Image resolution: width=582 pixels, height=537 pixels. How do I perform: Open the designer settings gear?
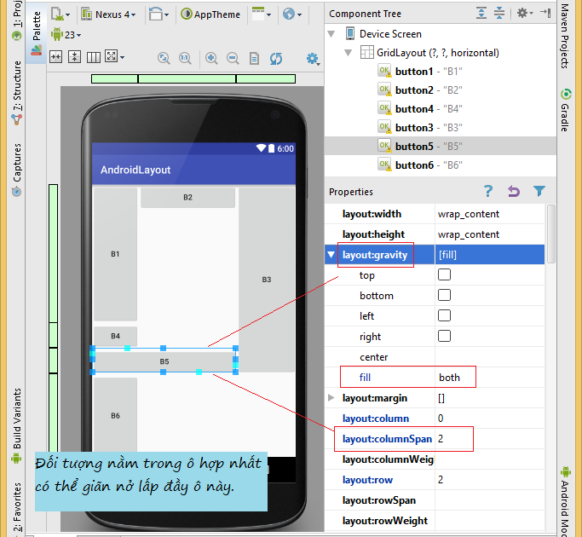(x=313, y=59)
